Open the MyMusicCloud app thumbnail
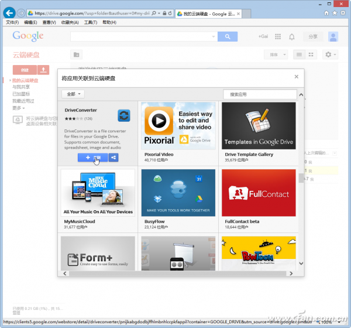This screenshot has width=351, height=328. click(98, 193)
